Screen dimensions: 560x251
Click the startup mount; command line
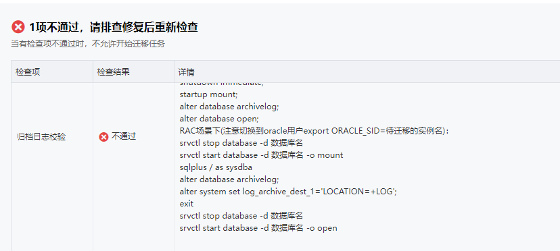pos(208,95)
